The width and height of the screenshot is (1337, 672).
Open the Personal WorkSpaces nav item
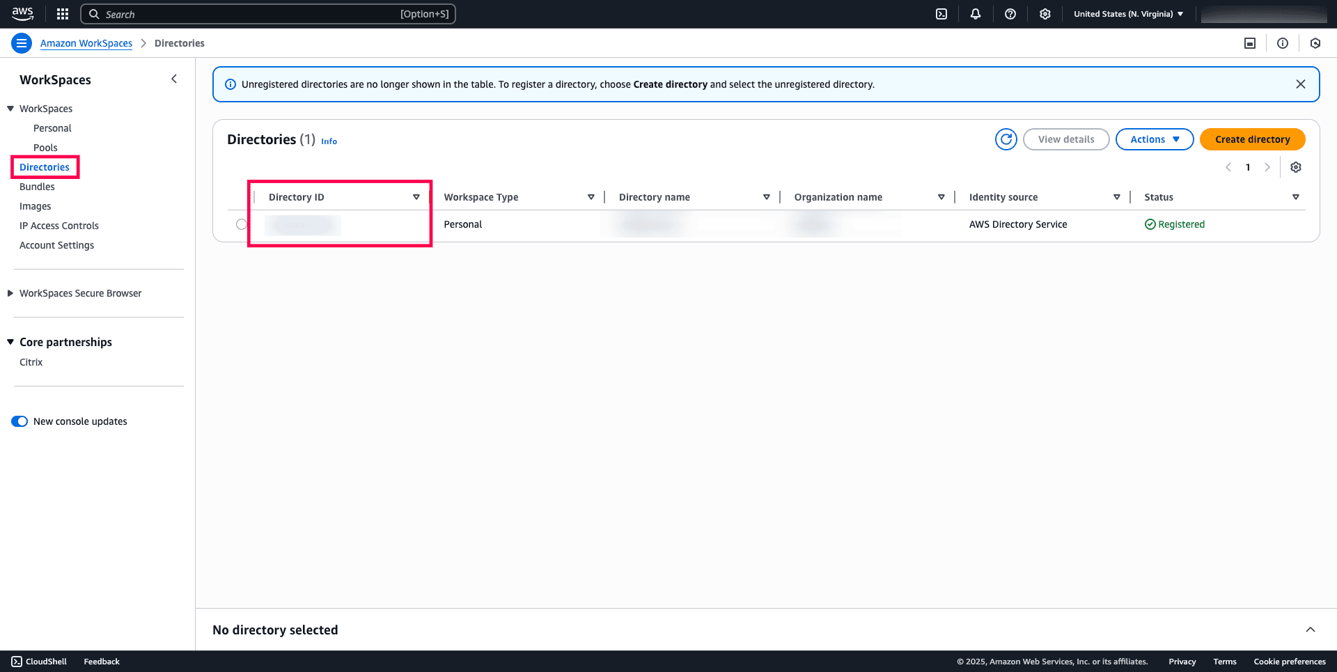point(52,128)
